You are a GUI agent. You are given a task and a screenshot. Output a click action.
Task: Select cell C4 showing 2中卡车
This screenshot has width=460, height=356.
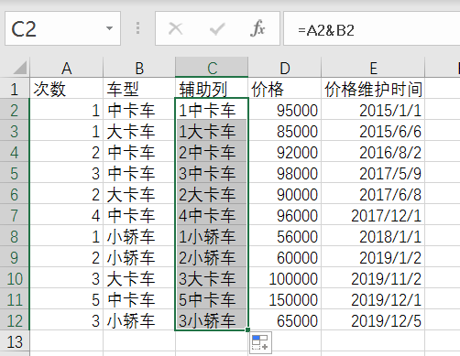point(212,151)
